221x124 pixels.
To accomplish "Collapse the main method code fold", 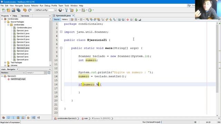I will 61,48.
